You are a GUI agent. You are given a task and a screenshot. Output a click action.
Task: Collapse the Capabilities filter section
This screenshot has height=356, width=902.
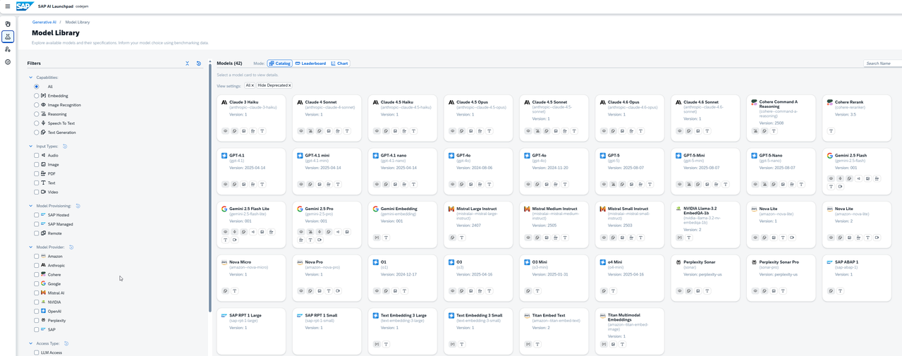pos(30,78)
